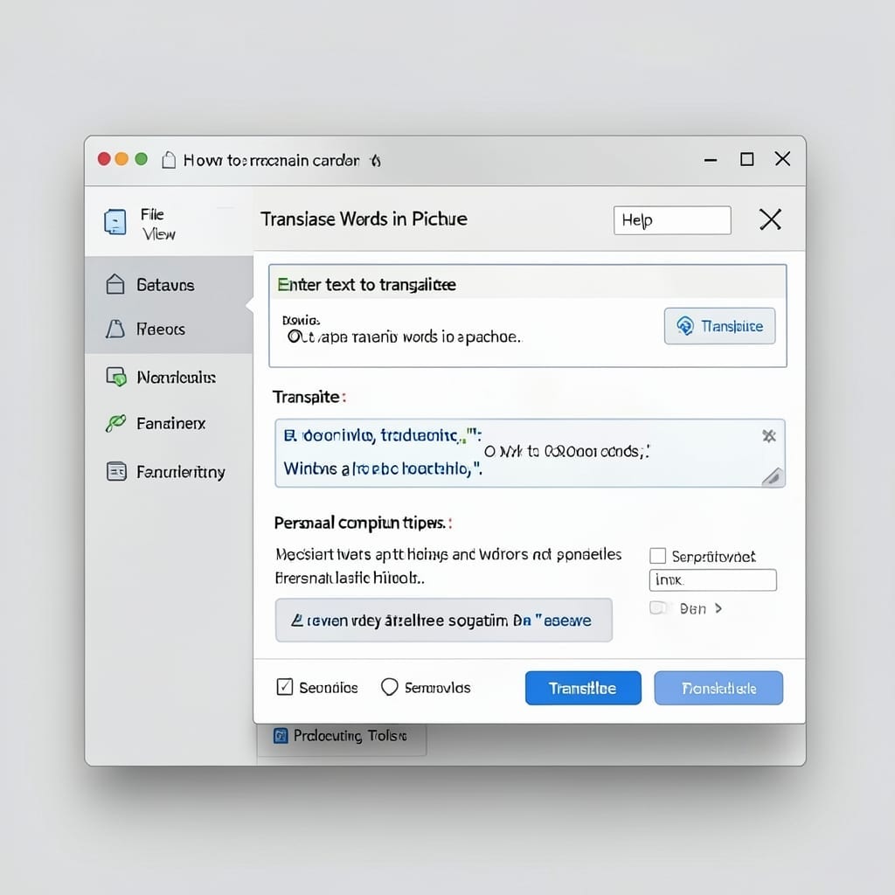Viewport: 895px width, 895px height.
Task: Click the File View document icon
Action: coord(114,222)
